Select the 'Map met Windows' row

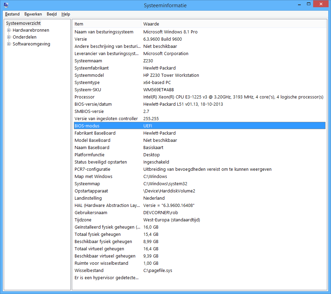pos(199,177)
